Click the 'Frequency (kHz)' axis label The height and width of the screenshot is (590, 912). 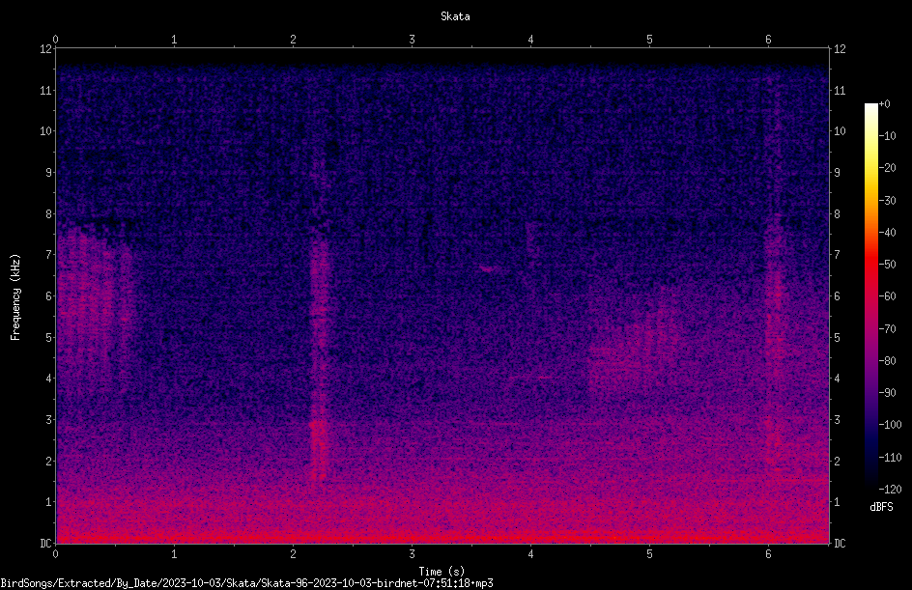tap(15, 297)
